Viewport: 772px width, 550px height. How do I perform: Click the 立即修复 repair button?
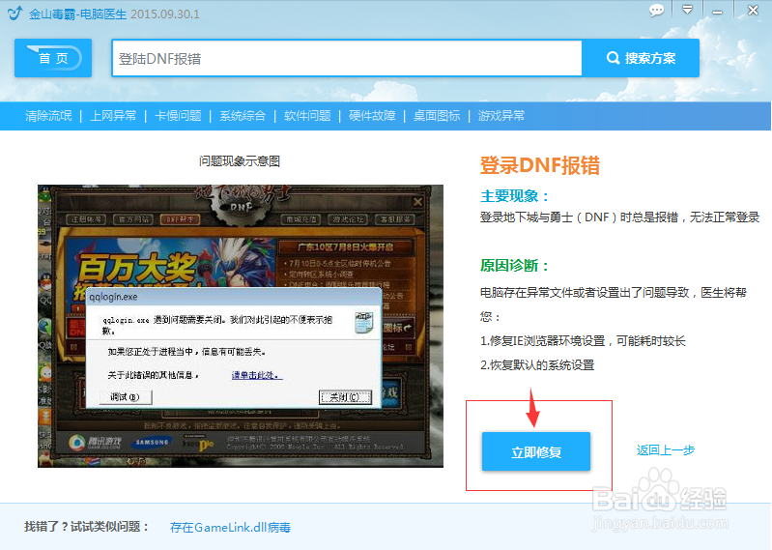click(536, 451)
